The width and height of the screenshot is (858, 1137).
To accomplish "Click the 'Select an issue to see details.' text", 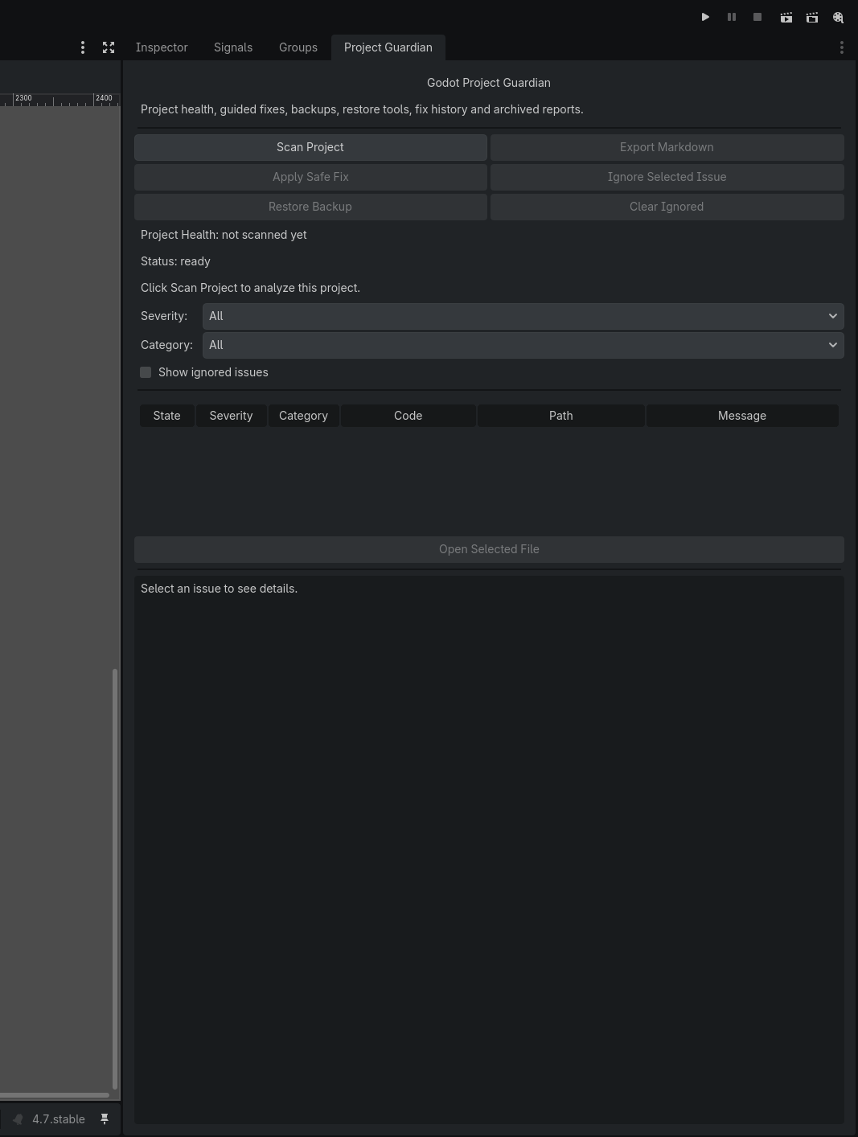I will [219, 589].
